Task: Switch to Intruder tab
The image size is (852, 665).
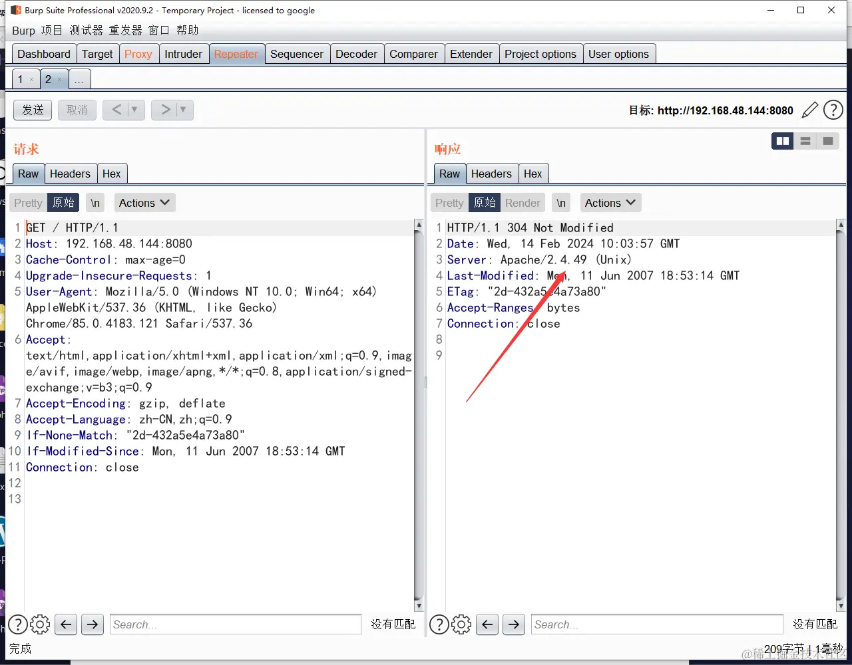Action: coord(183,54)
